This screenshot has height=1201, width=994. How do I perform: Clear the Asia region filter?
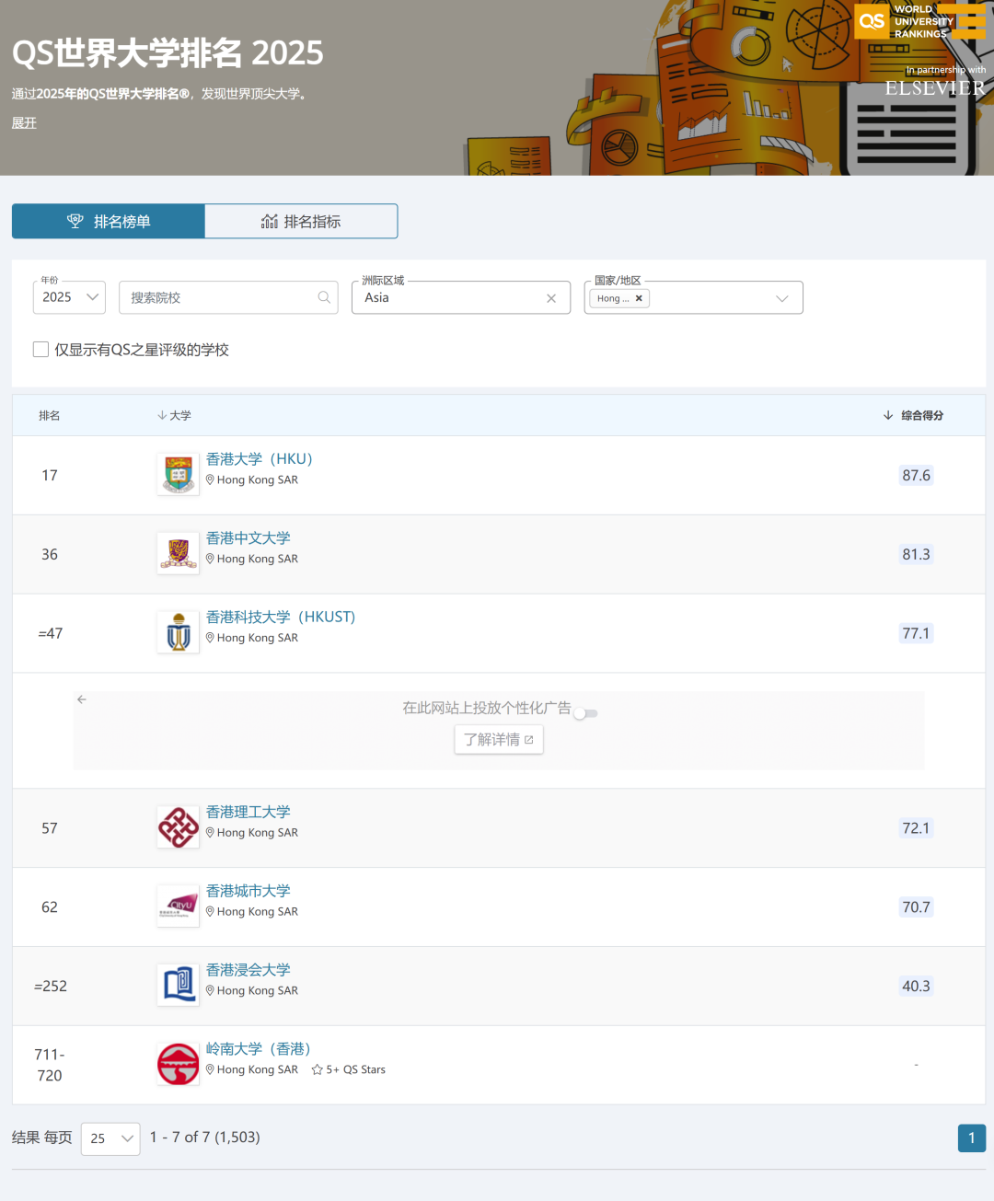point(551,298)
